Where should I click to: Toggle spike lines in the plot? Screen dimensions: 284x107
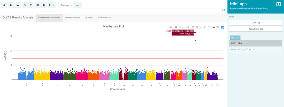pos(209,27)
